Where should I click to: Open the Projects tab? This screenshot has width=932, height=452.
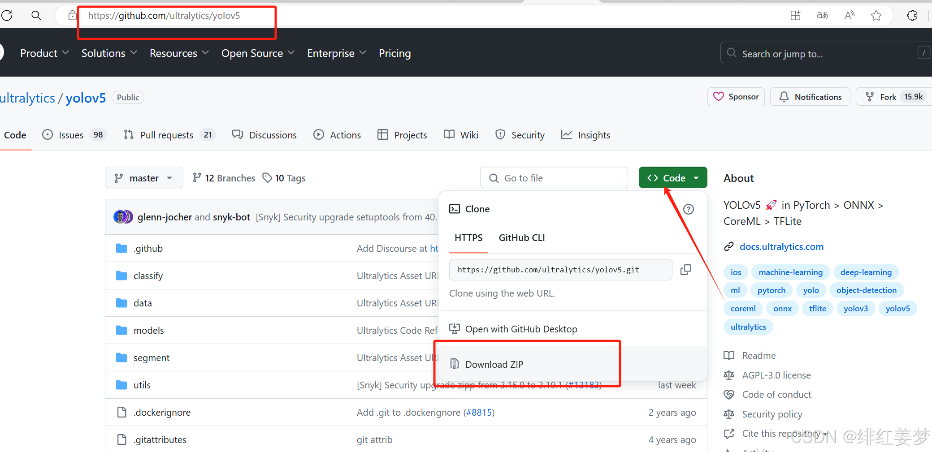coord(402,135)
